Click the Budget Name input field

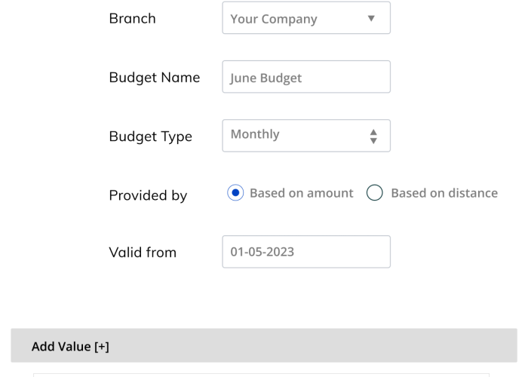(305, 77)
